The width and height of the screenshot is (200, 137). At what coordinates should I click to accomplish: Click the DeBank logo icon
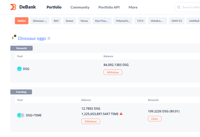[13, 7]
